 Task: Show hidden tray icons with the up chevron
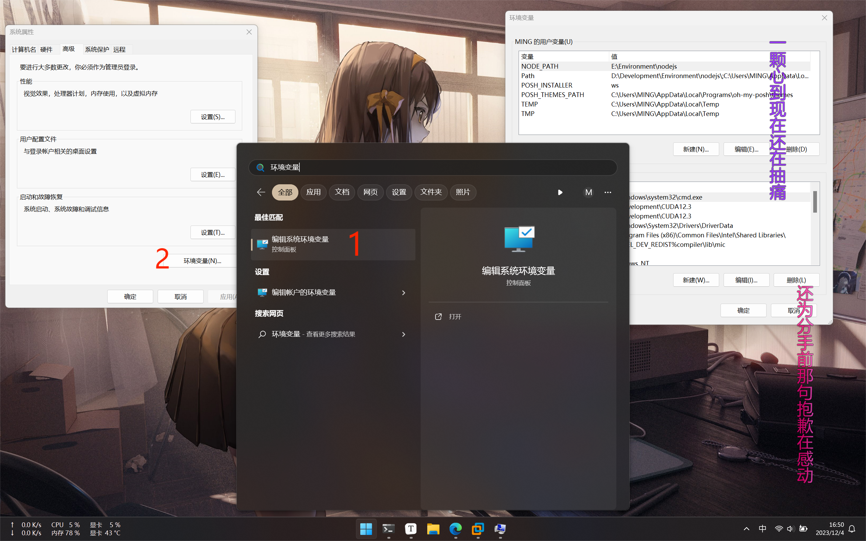point(746,528)
